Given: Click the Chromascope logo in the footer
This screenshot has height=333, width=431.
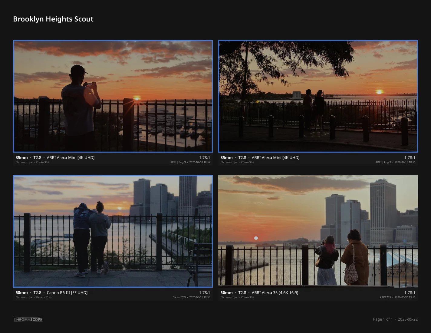Looking at the screenshot, I should pyautogui.click(x=28, y=319).
